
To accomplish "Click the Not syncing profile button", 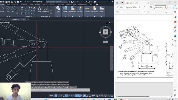I will point(160,7).
